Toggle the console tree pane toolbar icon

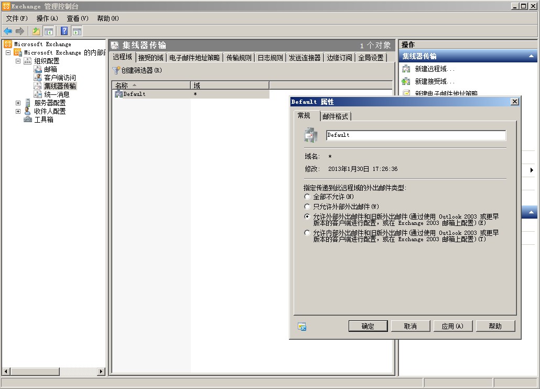coord(49,31)
